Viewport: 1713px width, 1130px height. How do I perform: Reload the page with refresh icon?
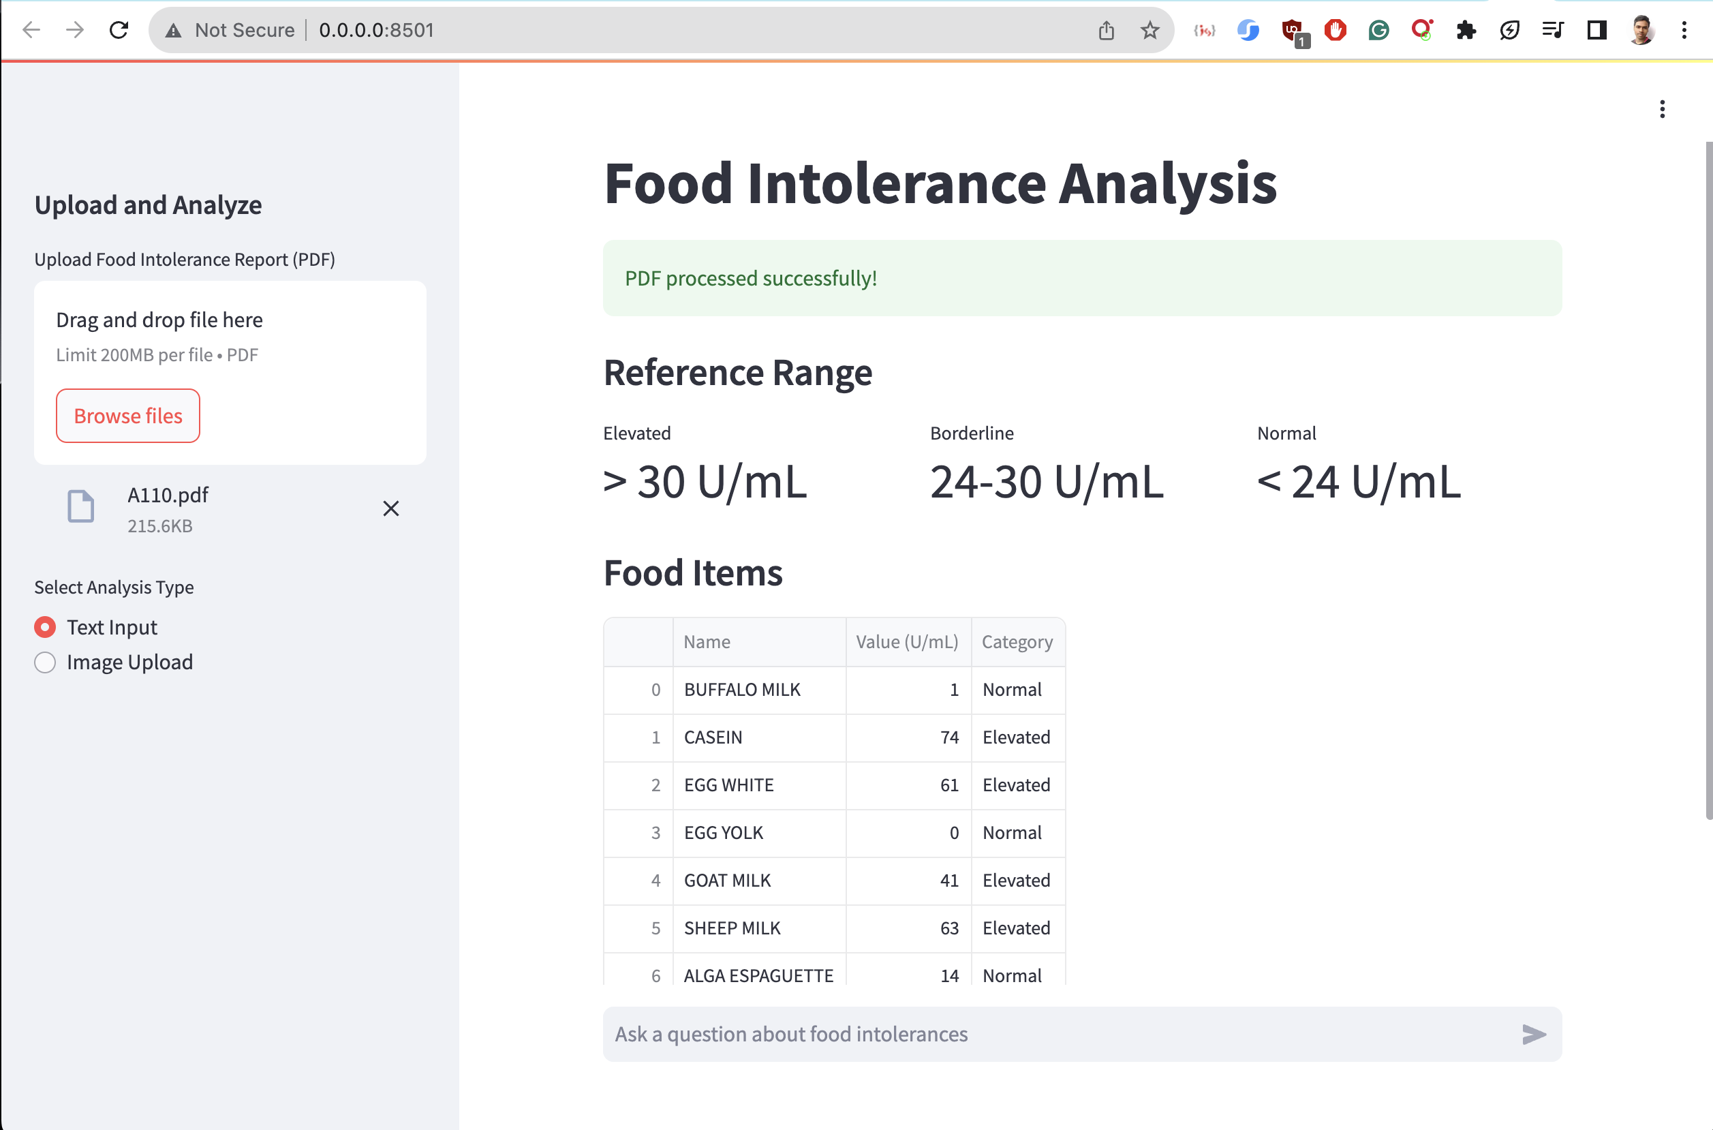119,30
